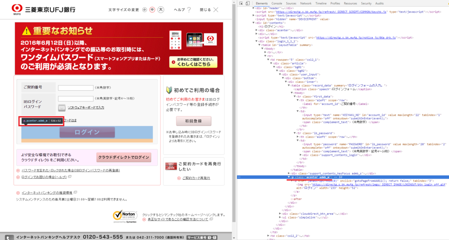Open the ログインでお困りの場合(ヘルプ) link
Image resolution: width=449 pixels, height=240 pixels.
pyautogui.click(x=44, y=177)
